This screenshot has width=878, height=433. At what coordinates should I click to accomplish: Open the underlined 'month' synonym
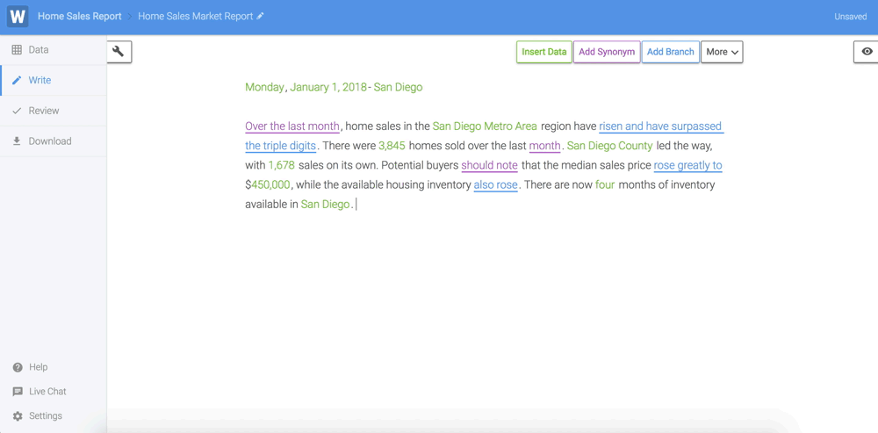(545, 146)
